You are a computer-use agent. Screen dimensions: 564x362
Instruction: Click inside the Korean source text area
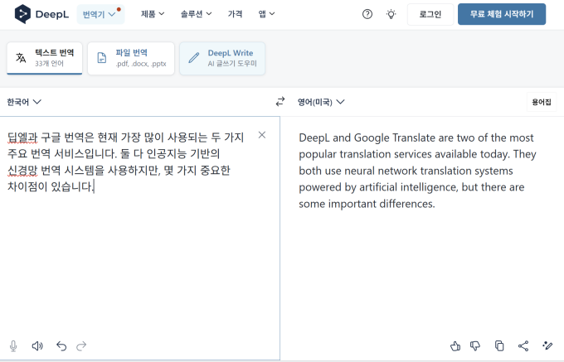140,238
